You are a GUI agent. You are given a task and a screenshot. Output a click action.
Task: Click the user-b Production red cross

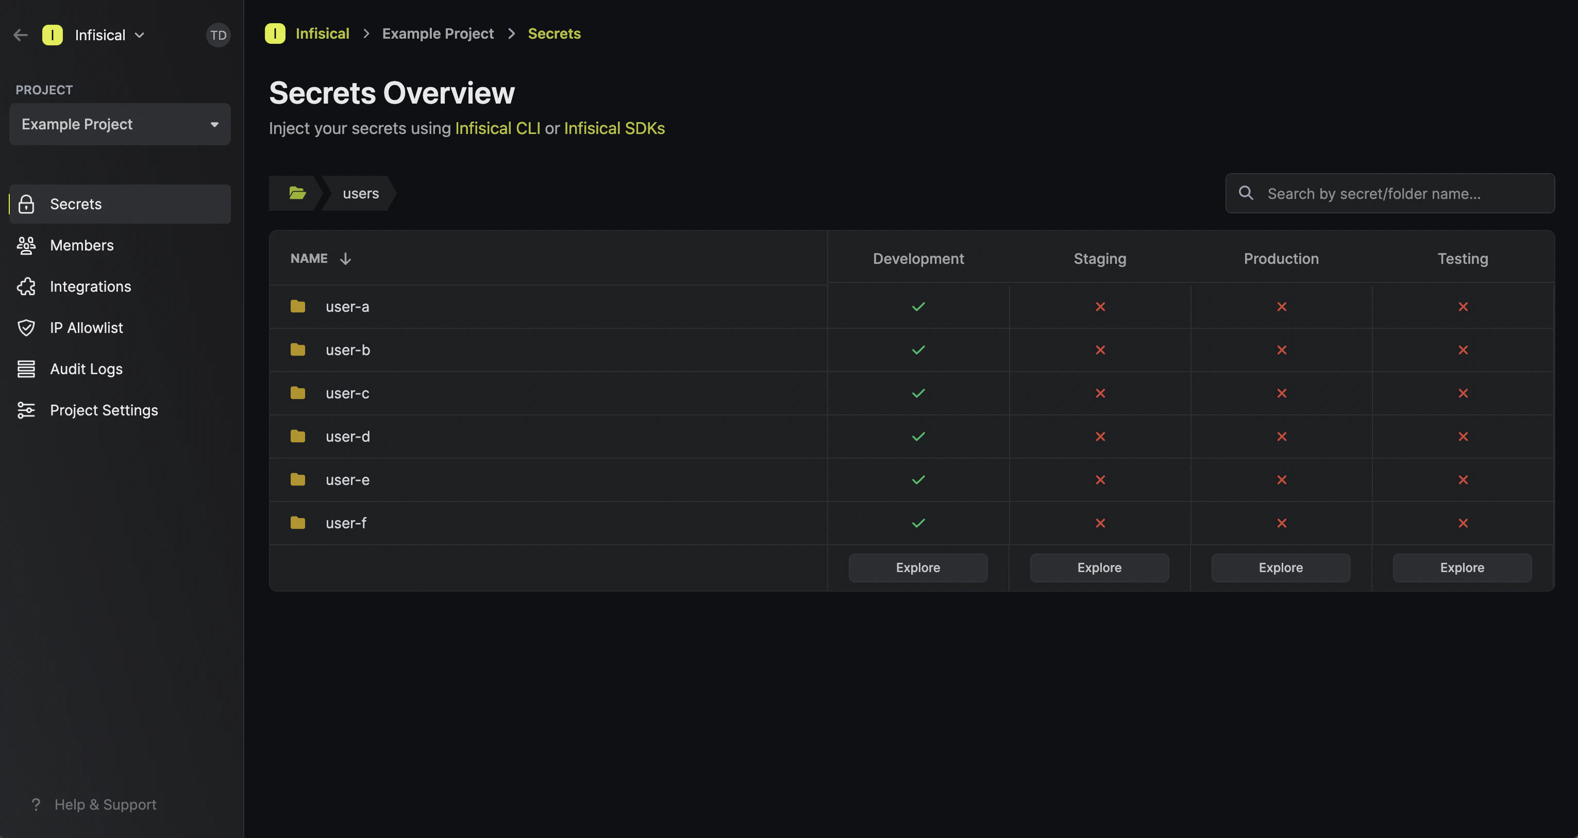coord(1282,350)
